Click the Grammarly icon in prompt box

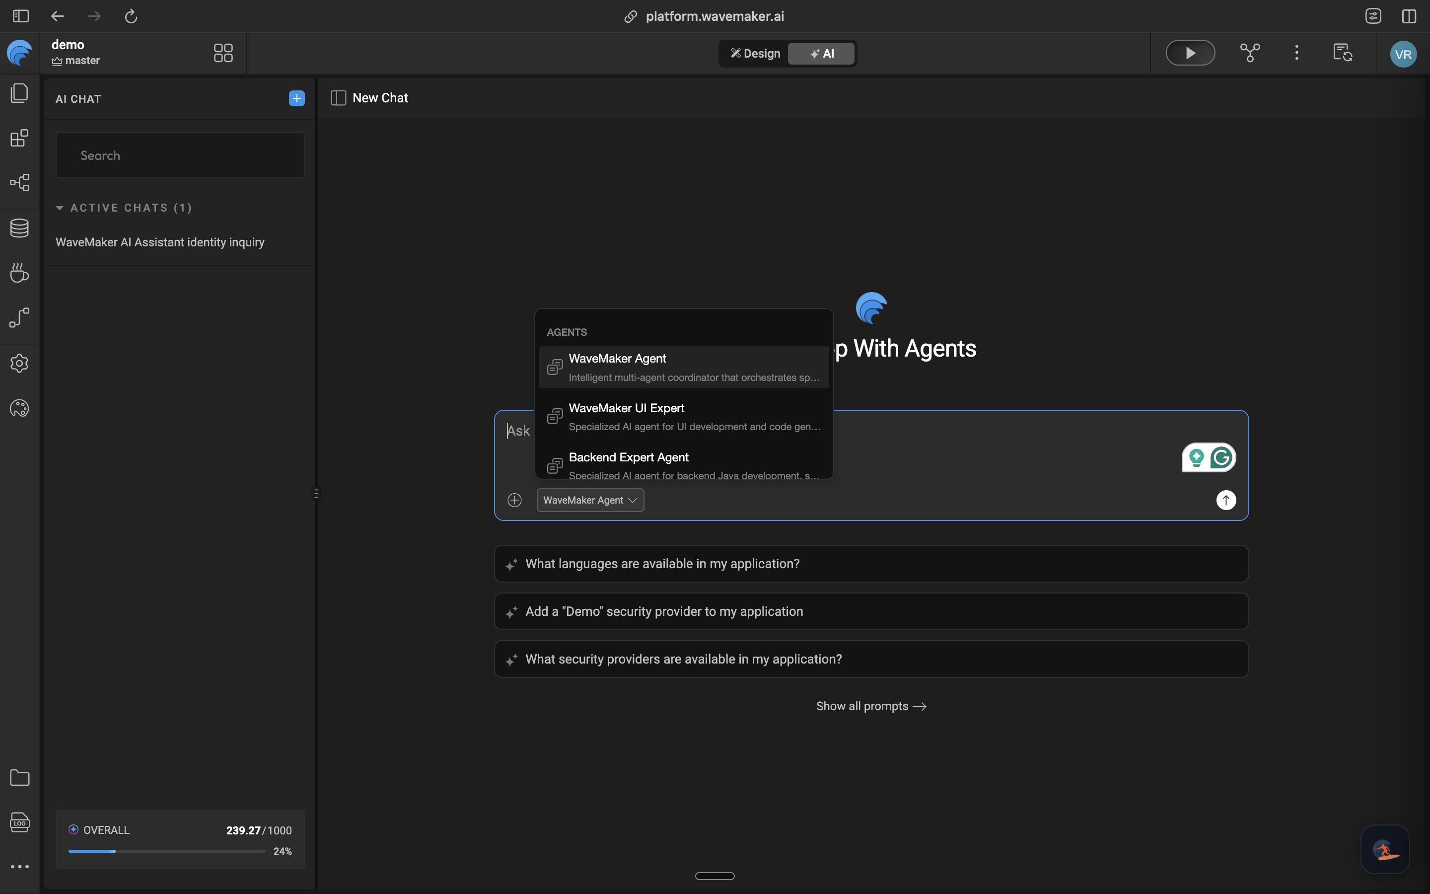click(1221, 457)
